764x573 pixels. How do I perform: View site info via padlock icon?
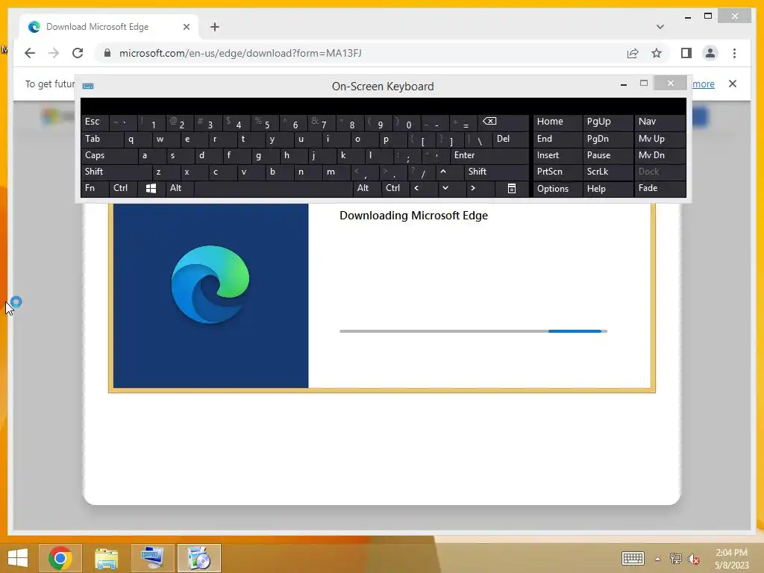(107, 53)
